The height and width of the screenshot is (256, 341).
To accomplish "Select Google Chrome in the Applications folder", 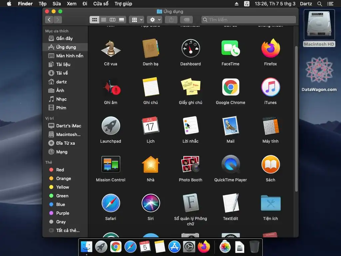I will (x=230, y=87).
